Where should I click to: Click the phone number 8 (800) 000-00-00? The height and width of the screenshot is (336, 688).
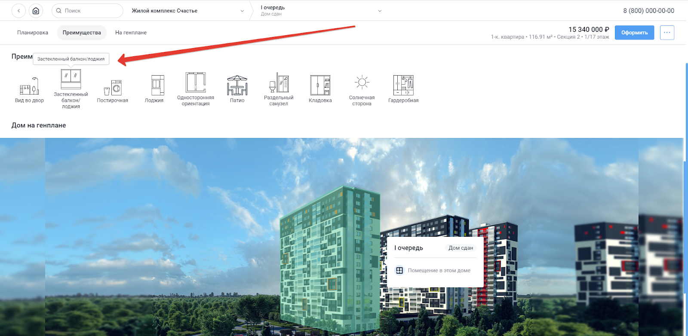(x=648, y=11)
